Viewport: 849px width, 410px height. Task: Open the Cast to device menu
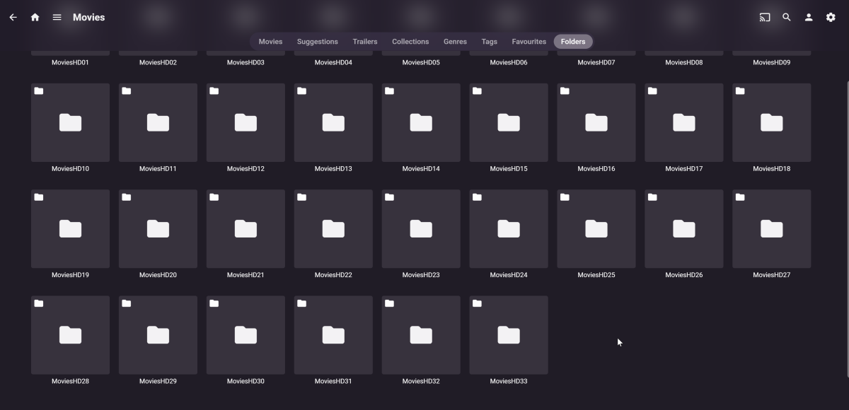(x=764, y=17)
